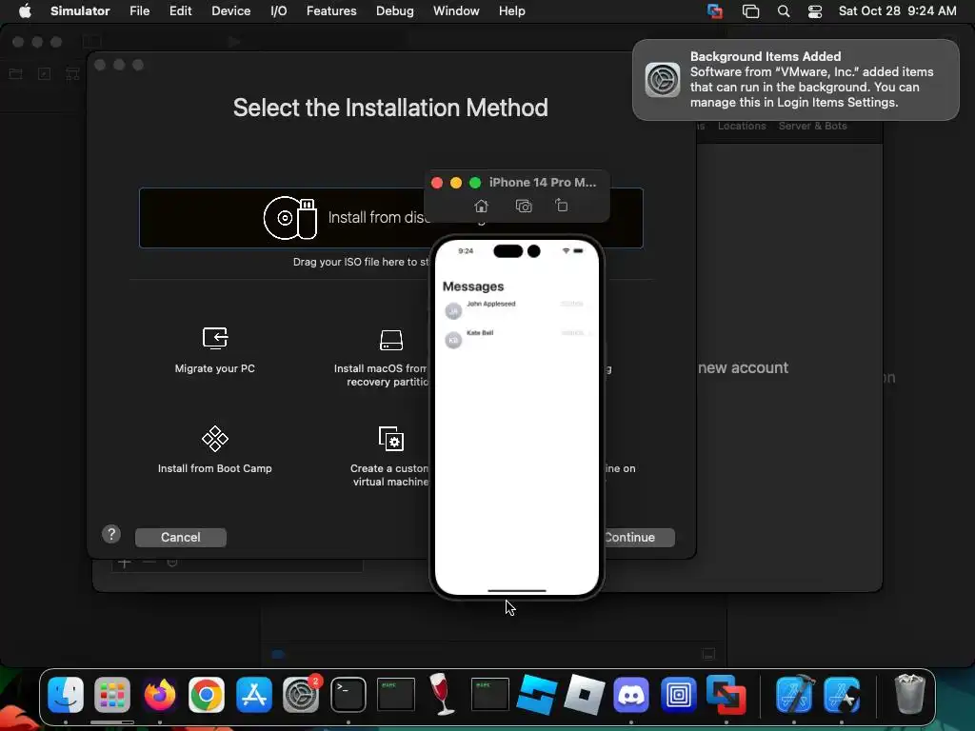Viewport: 975px width, 731px height.
Task: Launch Firefox from the Dock
Action: tap(160, 694)
